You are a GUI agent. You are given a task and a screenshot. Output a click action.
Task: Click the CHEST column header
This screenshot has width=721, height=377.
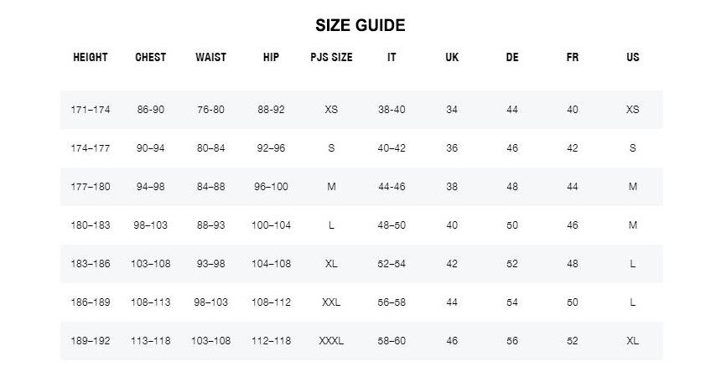[x=151, y=58]
